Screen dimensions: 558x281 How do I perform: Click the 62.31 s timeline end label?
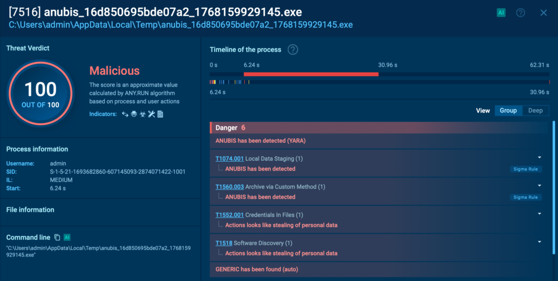[x=539, y=65]
